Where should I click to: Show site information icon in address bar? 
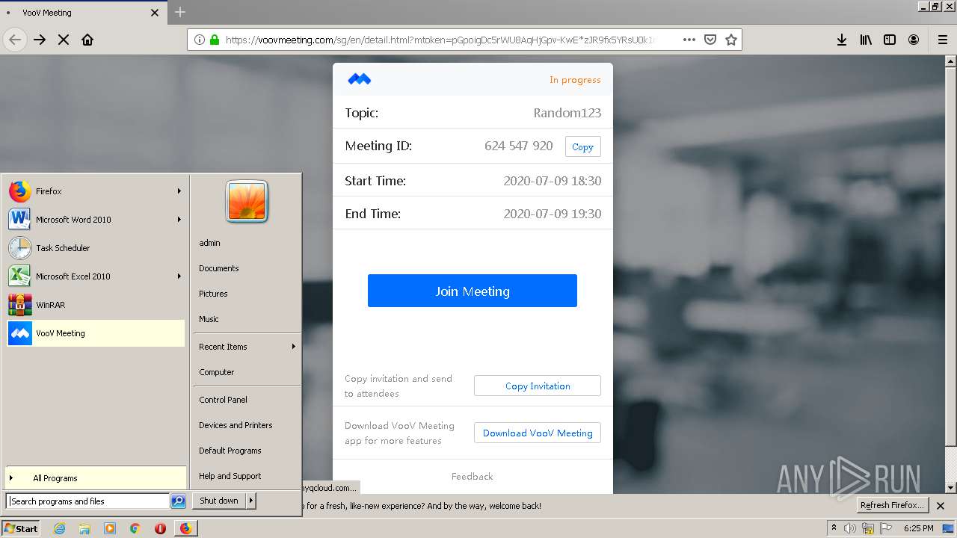(x=200, y=40)
